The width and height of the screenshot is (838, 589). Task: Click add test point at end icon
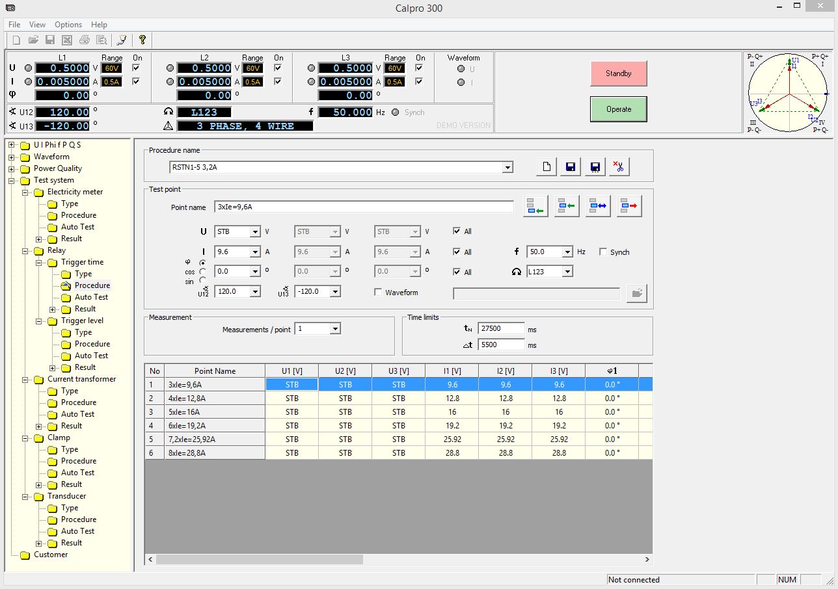click(x=535, y=206)
